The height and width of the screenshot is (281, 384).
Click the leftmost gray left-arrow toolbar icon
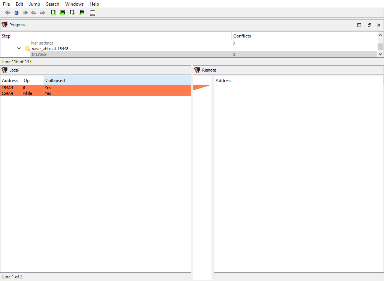[x=7, y=13]
